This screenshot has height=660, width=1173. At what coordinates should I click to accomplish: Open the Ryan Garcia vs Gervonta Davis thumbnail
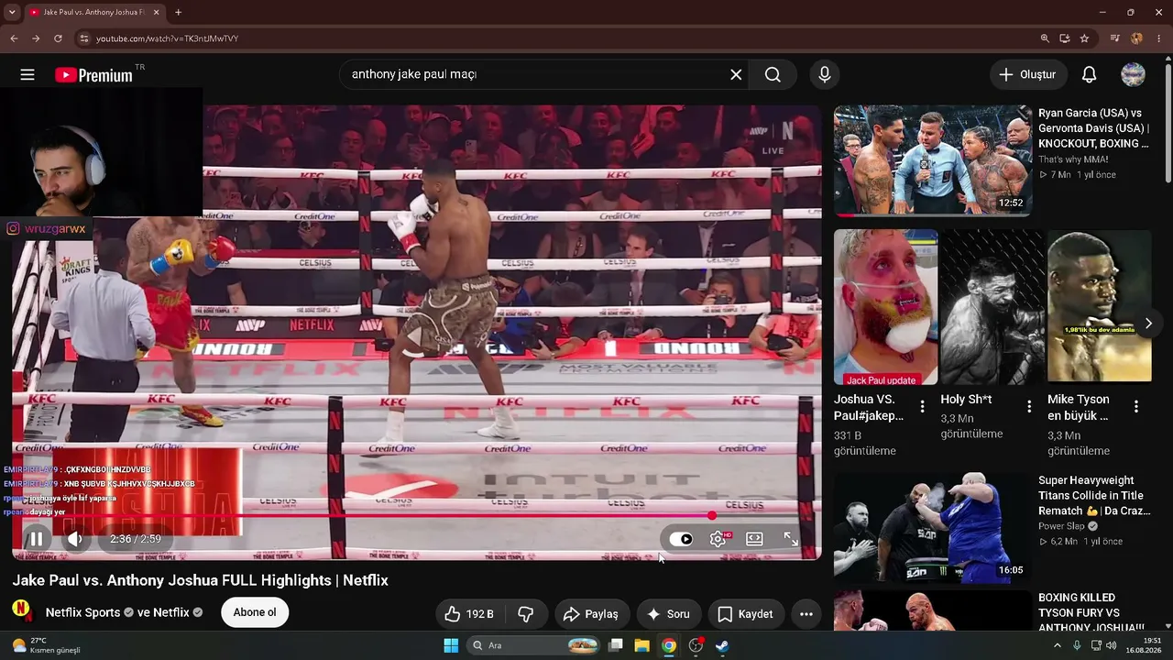[x=933, y=160]
